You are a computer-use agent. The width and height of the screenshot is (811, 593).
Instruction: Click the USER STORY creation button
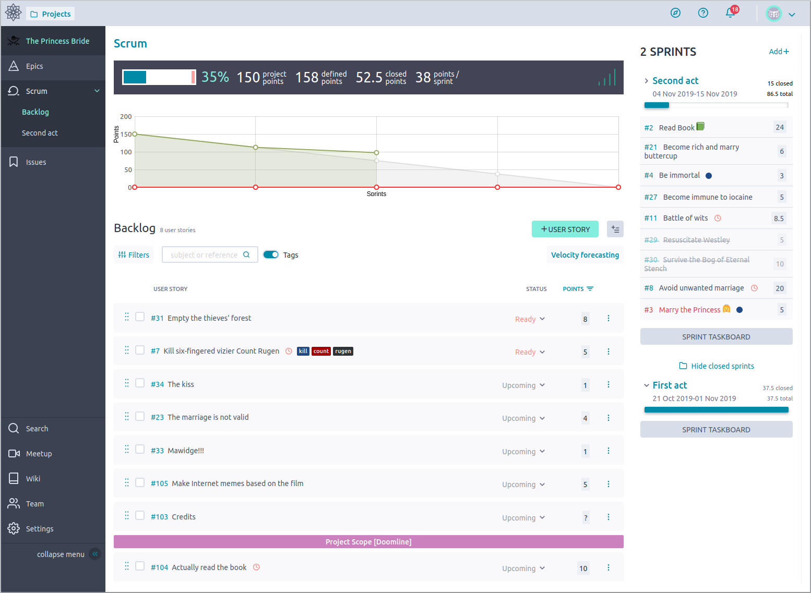tap(565, 229)
